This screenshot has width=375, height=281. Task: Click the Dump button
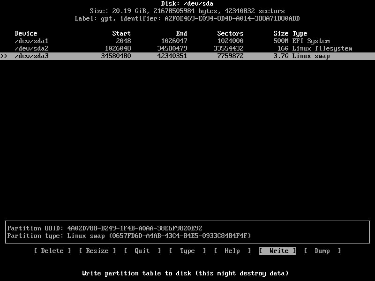click(322, 251)
